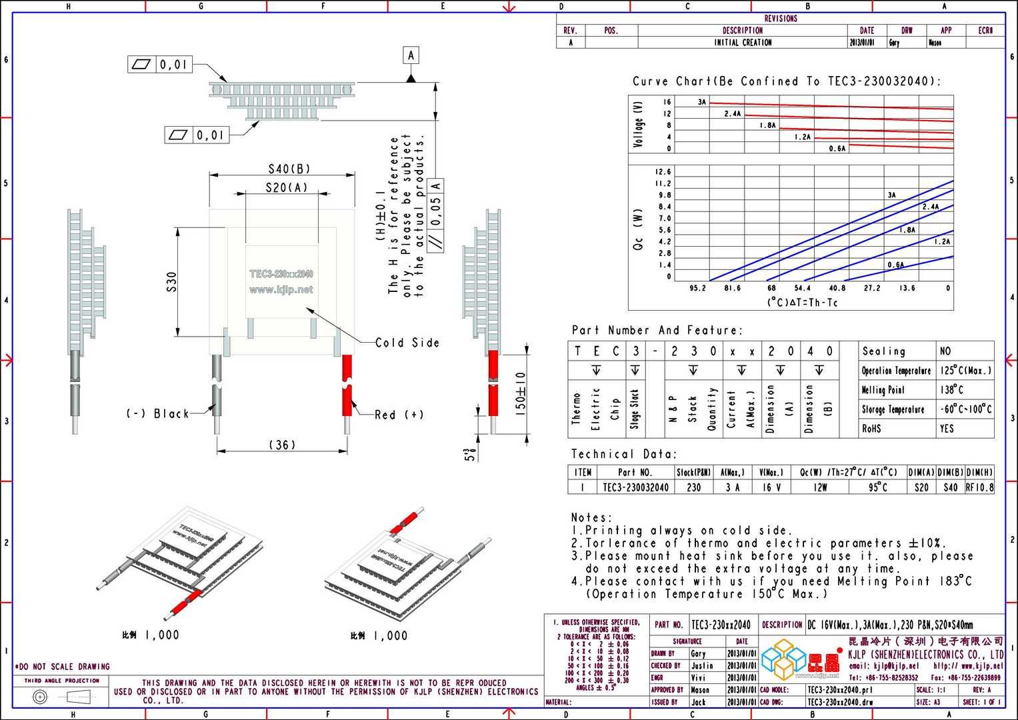Click the 'RoHS' row label

coord(871,429)
